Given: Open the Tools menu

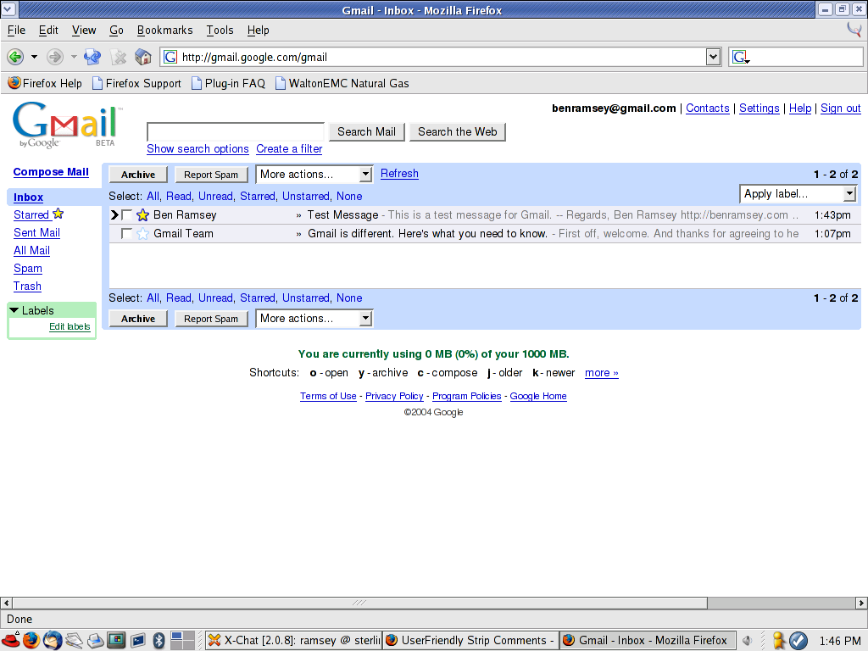Looking at the screenshot, I should pyautogui.click(x=220, y=30).
